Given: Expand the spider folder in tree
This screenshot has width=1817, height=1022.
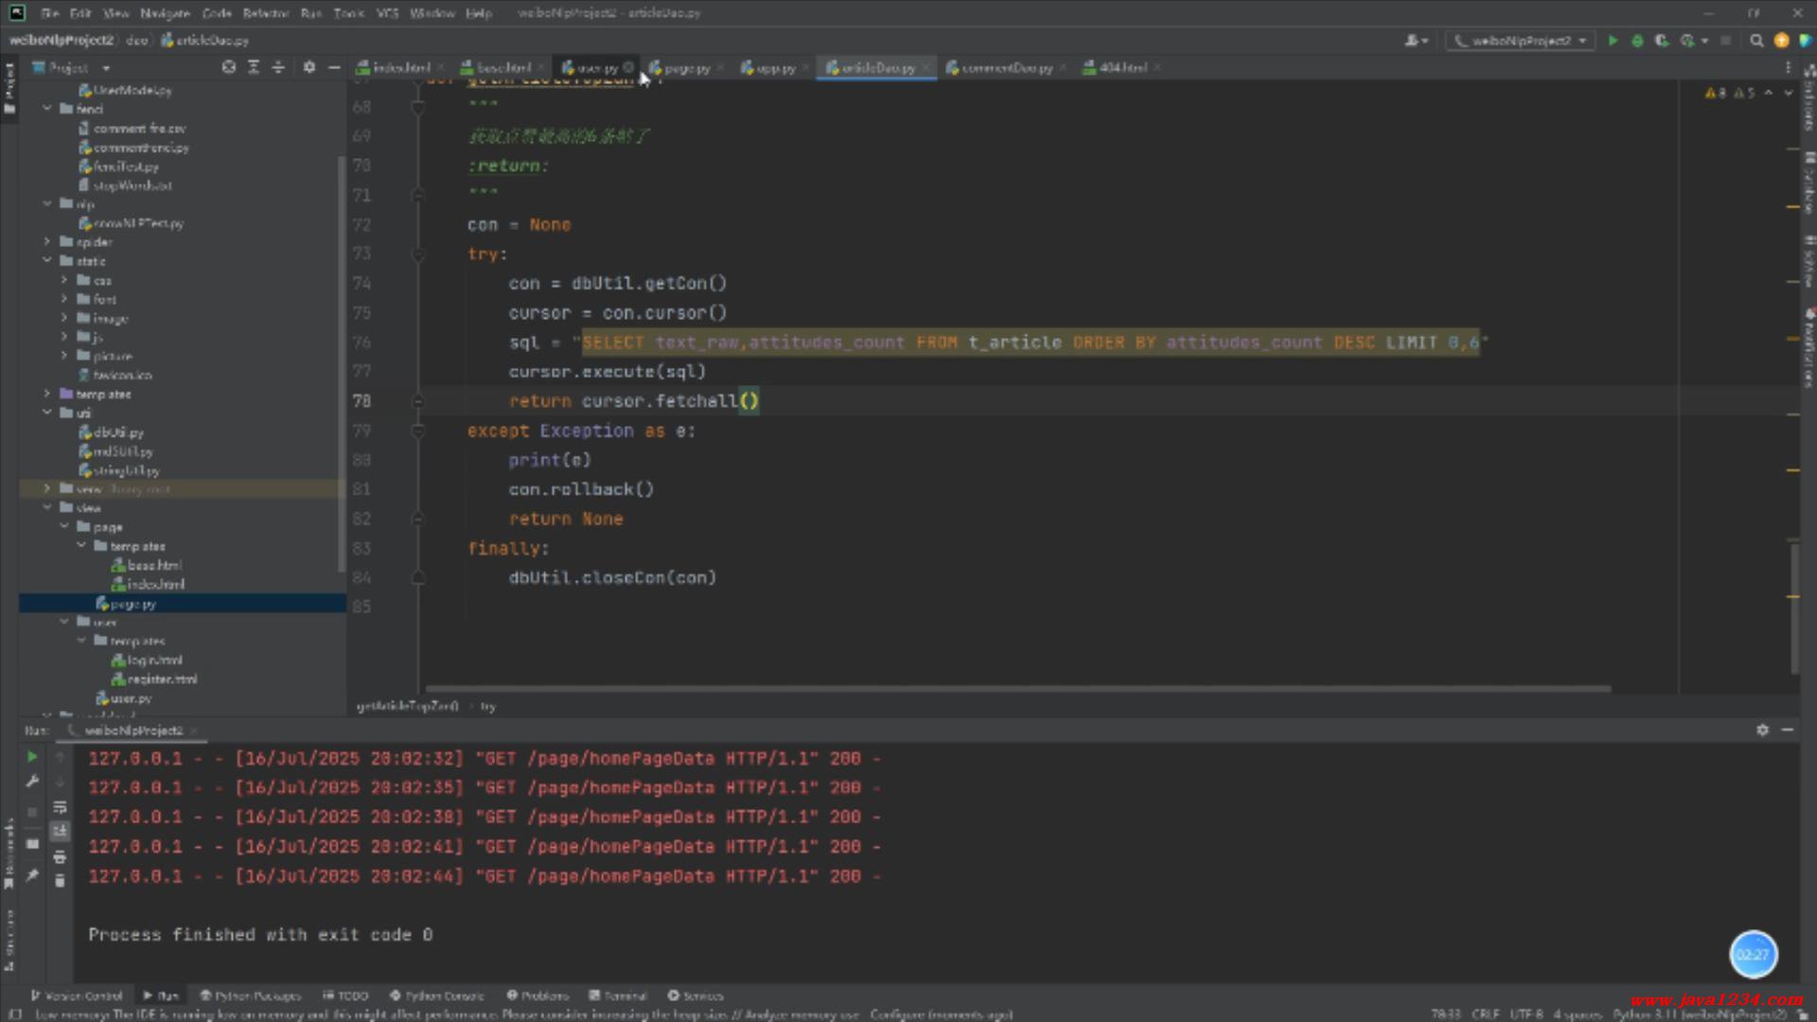Looking at the screenshot, I should [x=46, y=242].
